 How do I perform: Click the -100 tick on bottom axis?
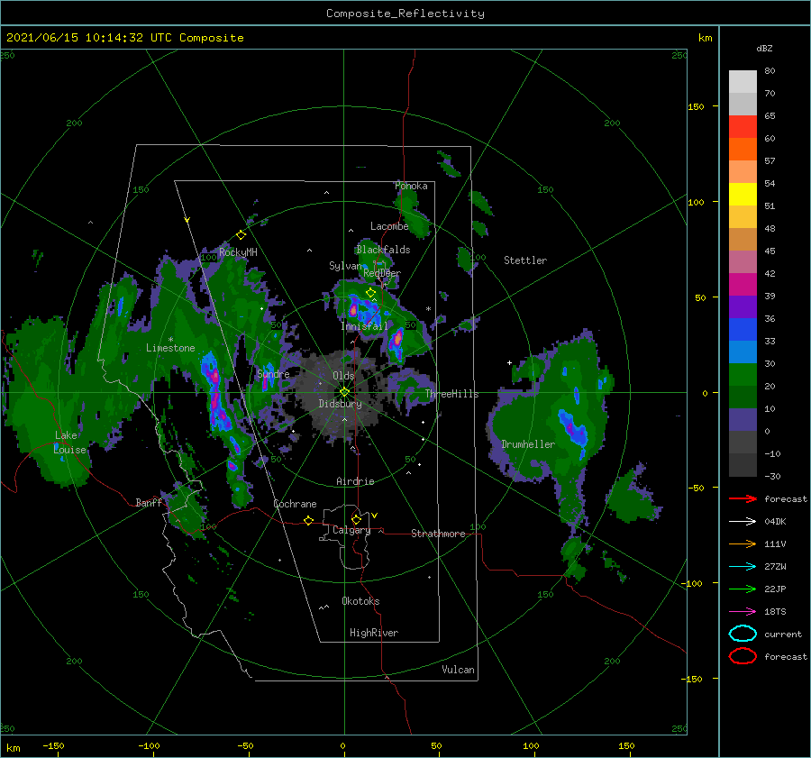(149, 745)
